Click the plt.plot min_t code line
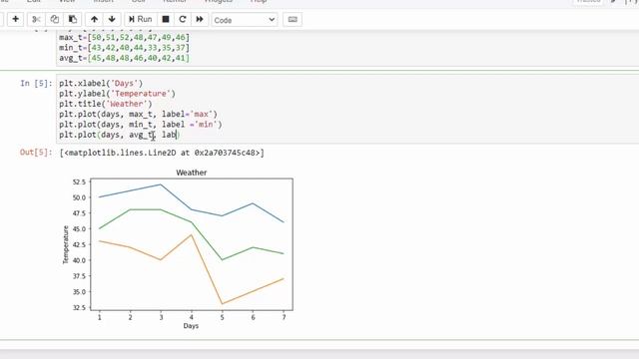Image resolution: width=639 pixels, height=359 pixels. [x=141, y=124]
